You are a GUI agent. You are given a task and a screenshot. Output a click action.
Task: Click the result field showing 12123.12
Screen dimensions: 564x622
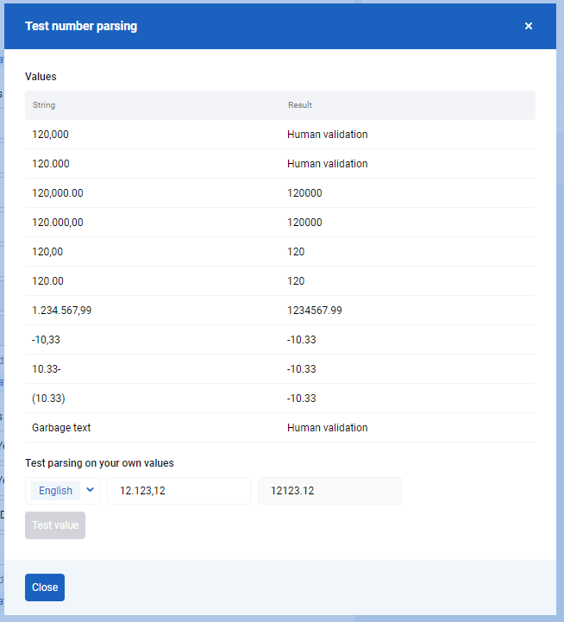point(329,491)
